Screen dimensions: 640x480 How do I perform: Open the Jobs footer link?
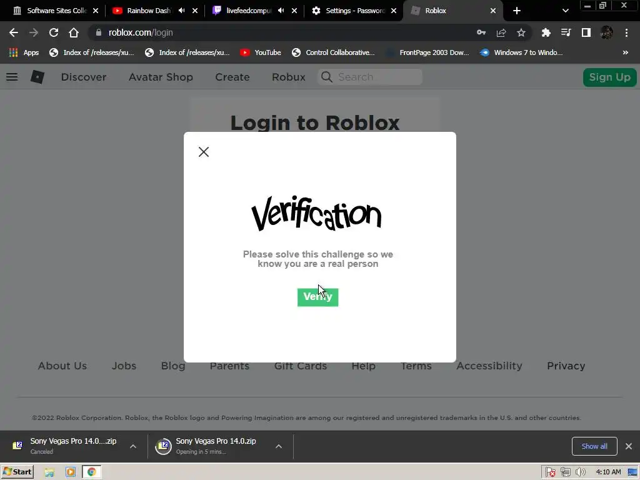coord(124,366)
